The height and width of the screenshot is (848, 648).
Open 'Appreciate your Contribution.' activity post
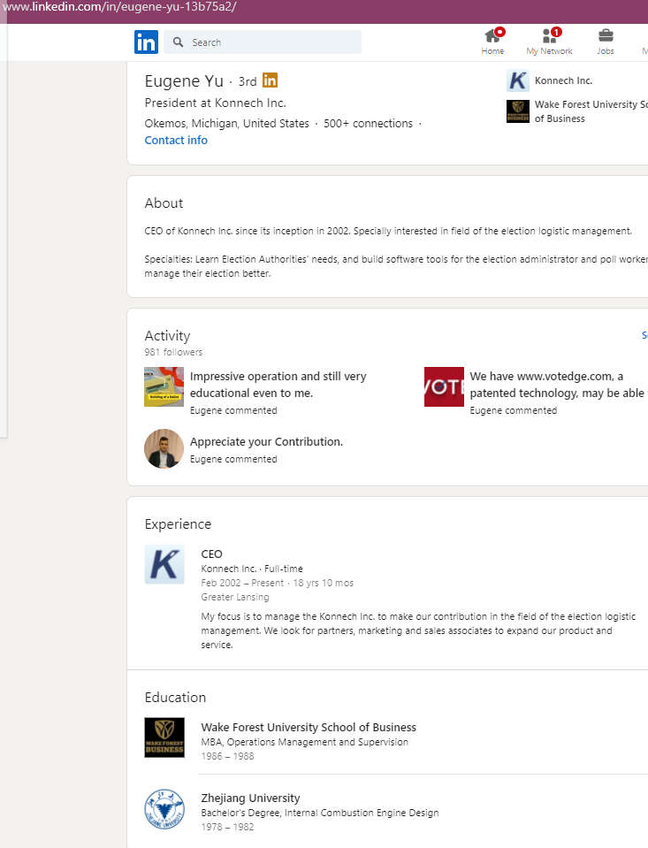point(266,442)
